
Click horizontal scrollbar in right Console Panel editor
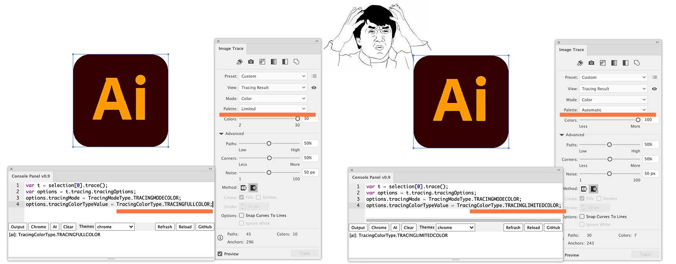coord(463,220)
